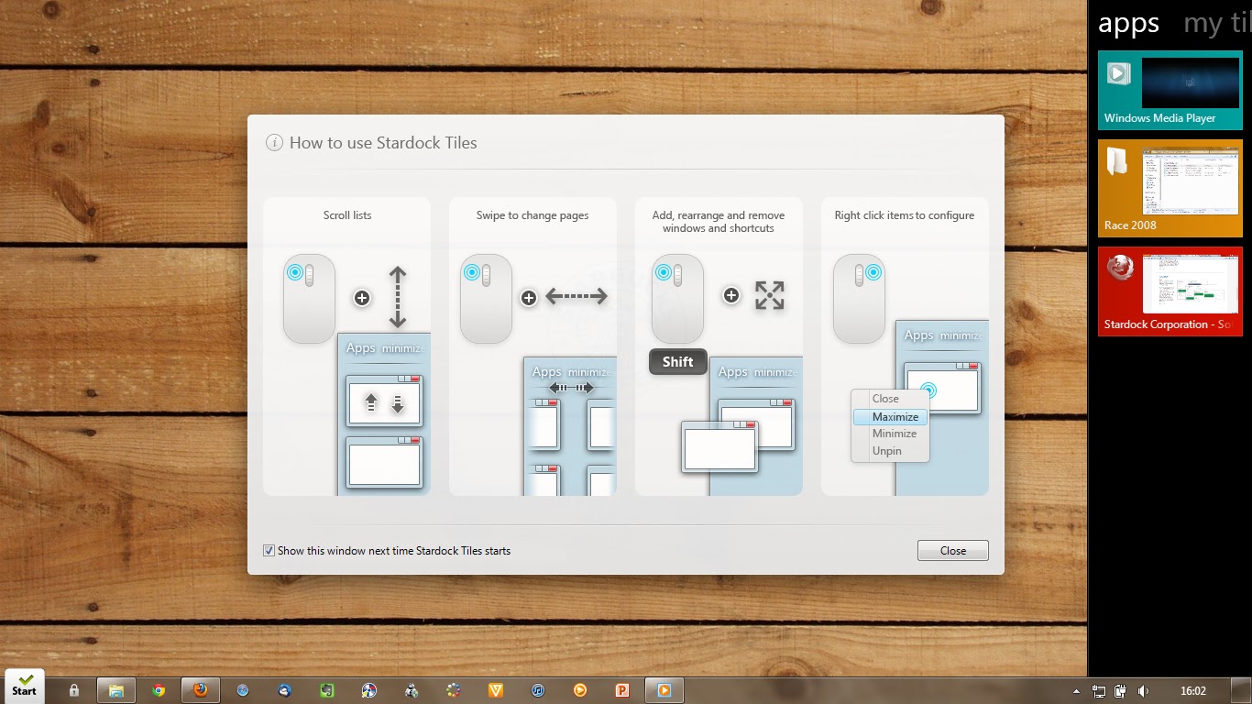This screenshot has width=1252, height=704.
Task: Click the padlock icon on the taskbar
Action: point(73,689)
